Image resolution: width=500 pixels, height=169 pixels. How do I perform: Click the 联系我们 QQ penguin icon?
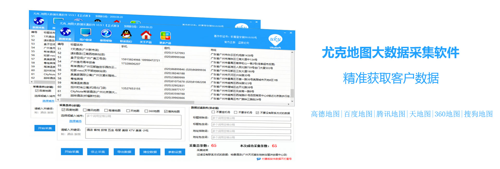(x=126, y=34)
